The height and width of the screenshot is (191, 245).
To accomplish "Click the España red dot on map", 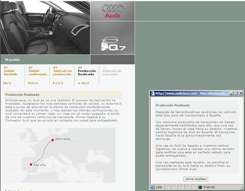I will (x=31, y=164).
